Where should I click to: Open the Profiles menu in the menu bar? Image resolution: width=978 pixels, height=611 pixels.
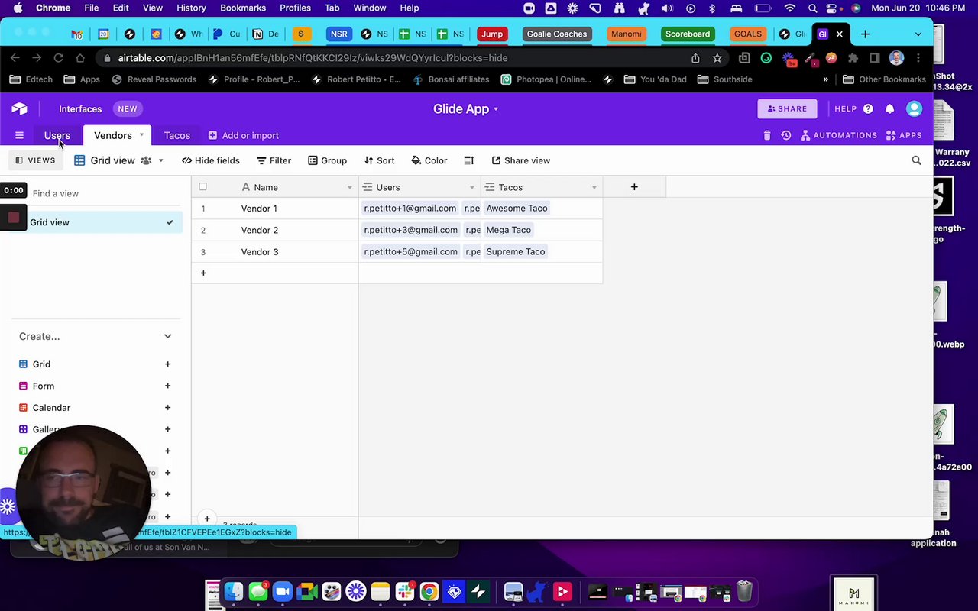[x=295, y=8]
